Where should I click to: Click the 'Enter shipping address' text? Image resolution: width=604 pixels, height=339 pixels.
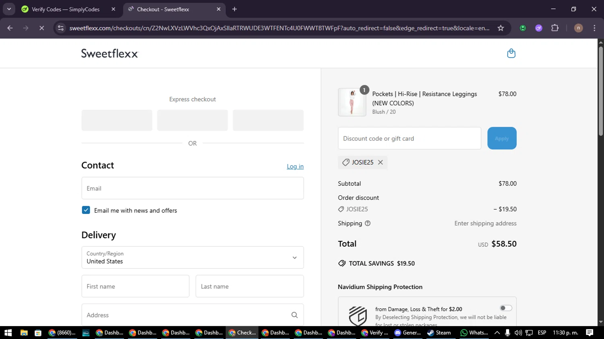485,224
